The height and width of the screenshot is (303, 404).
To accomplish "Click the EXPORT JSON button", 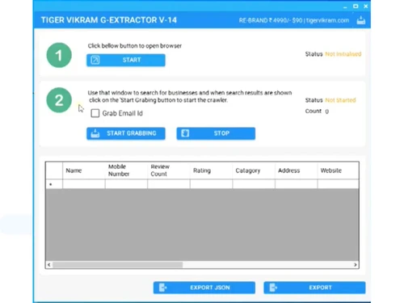I will coord(204,288).
